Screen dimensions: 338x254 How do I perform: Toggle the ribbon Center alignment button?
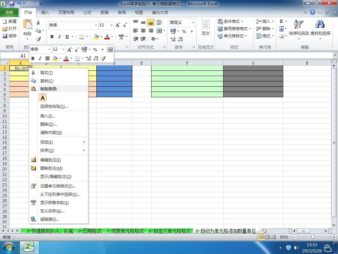pos(143,30)
